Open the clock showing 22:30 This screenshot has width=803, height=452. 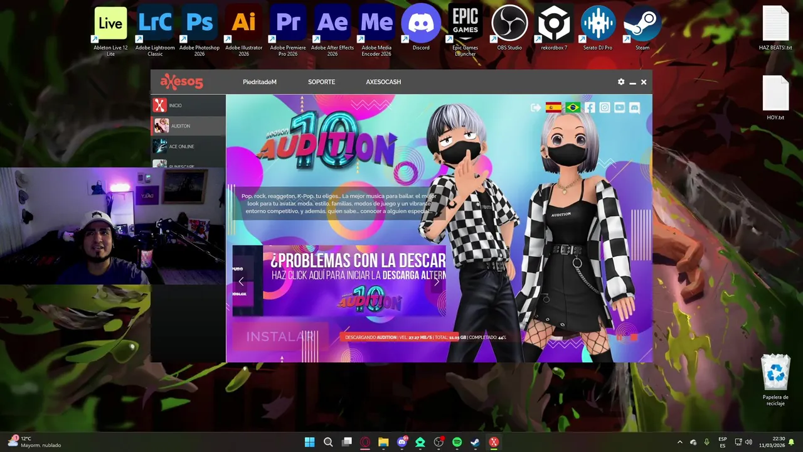(772, 443)
